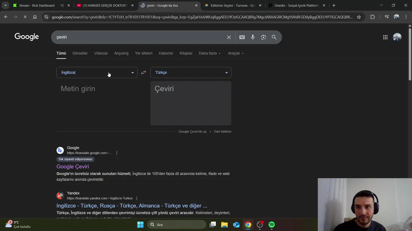The image size is (412, 231).
Task: Expand the Araçlar tools menu
Action: tap(236, 53)
